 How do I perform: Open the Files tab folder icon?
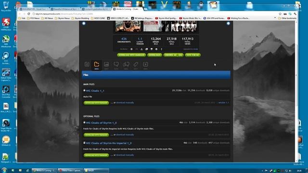point(96,65)
